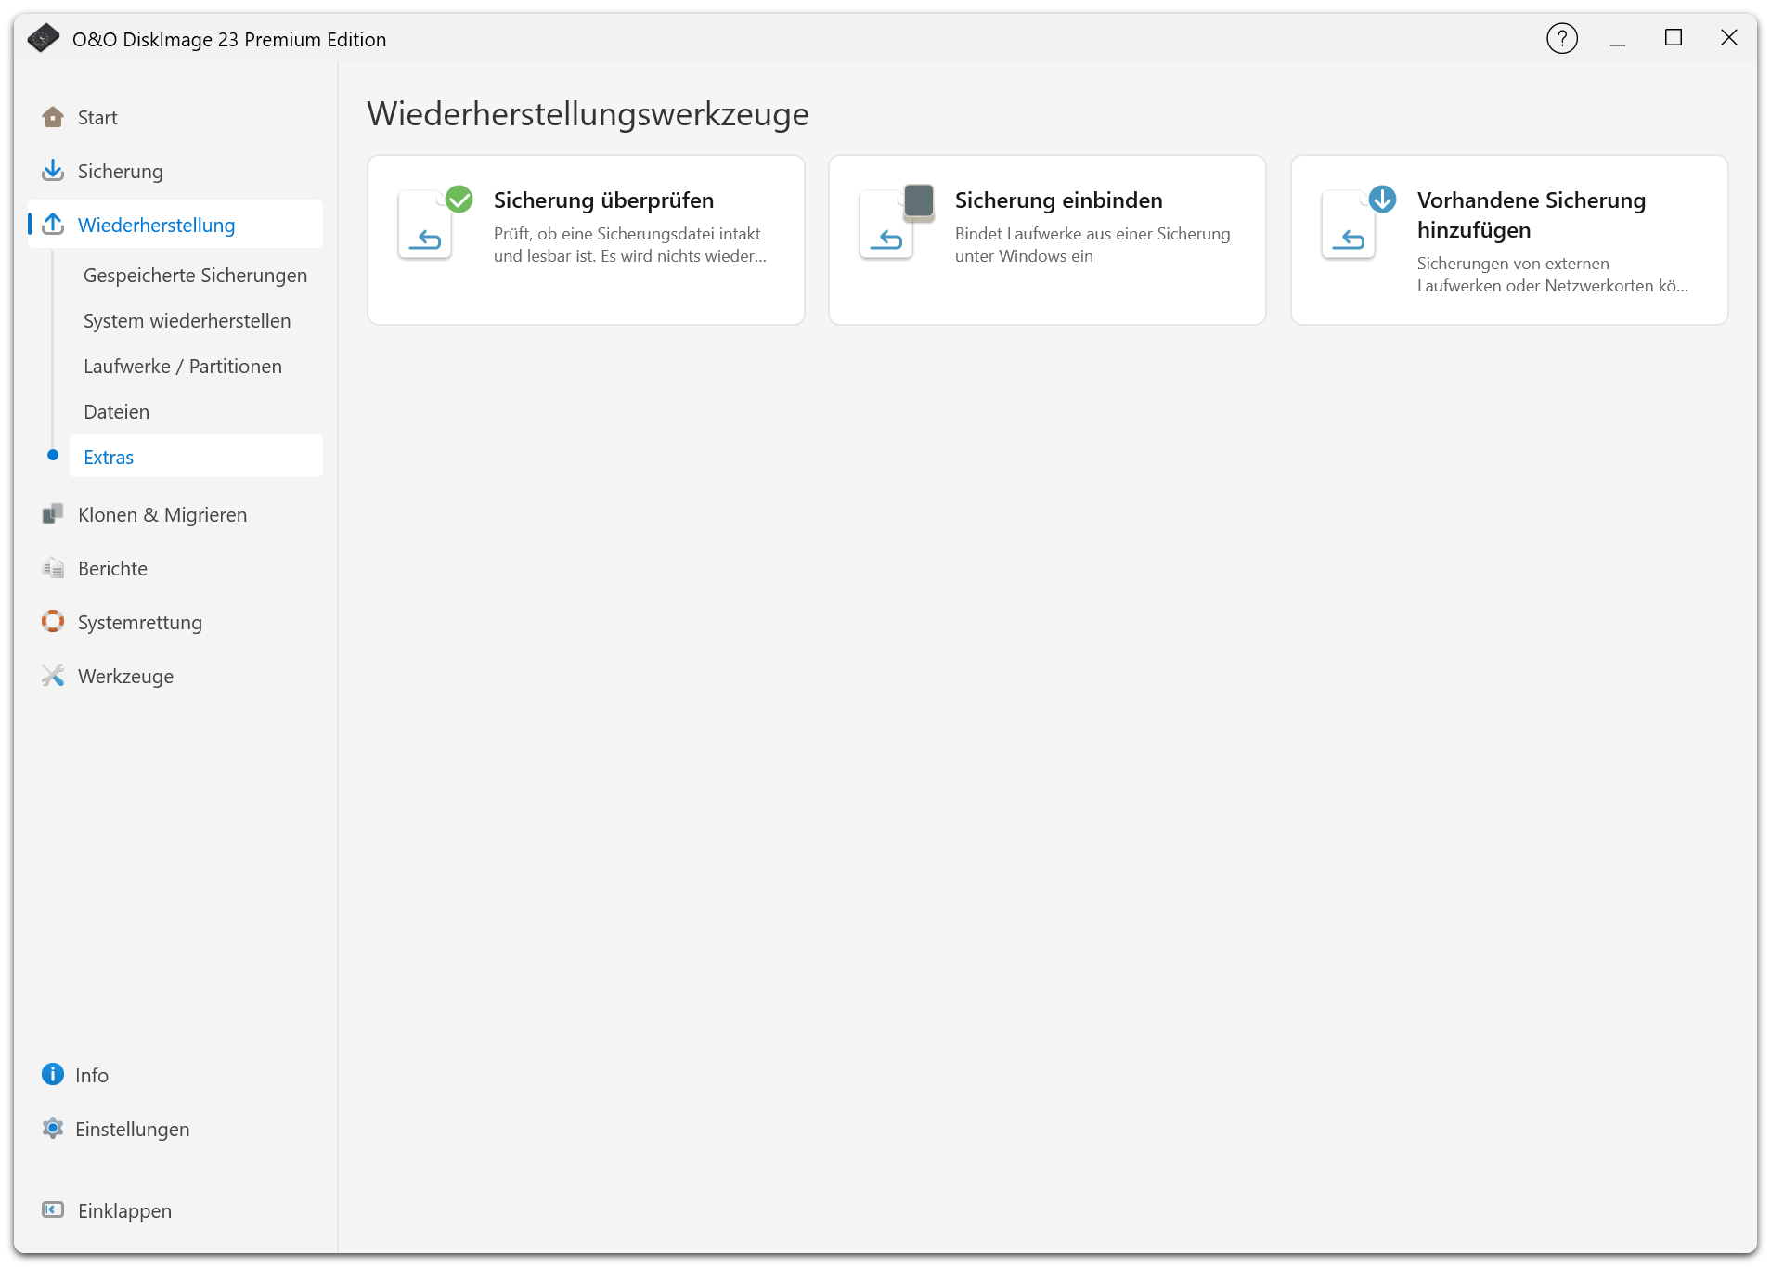Viewport: 1771px width, 1267px height.
Task: Open the Info label in sidebar
Action: pyautogui.click(x=92, y=1076)
